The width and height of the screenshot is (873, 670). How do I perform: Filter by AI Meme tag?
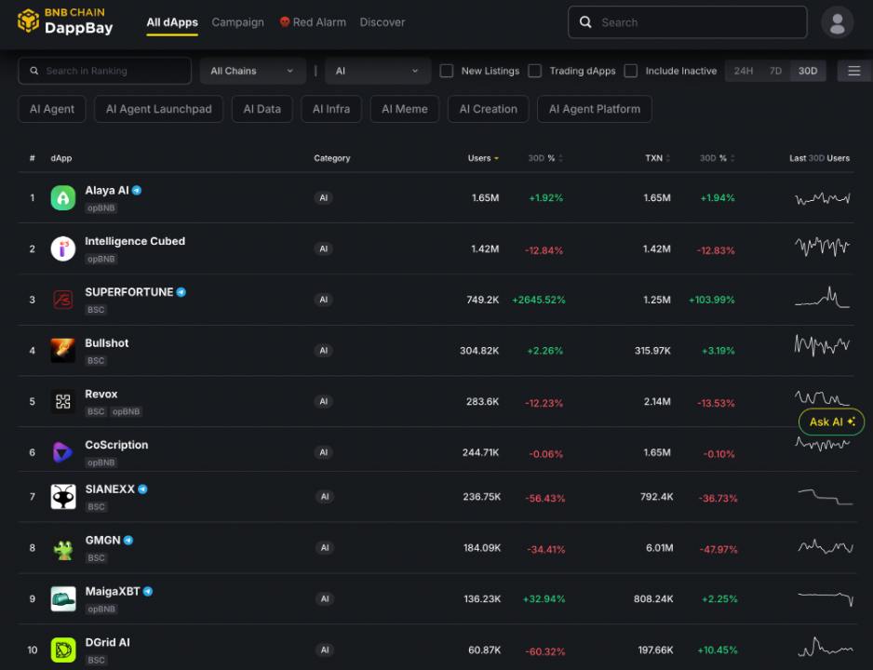coord(405,109)
